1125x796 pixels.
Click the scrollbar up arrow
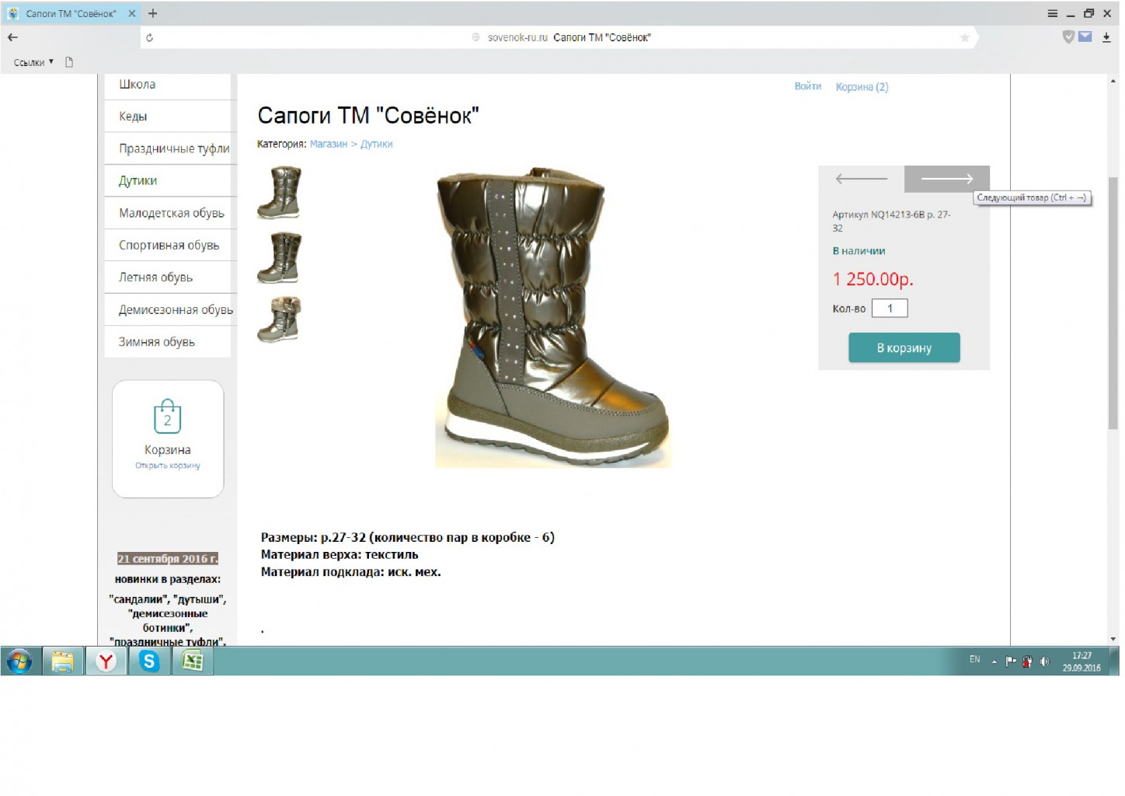1113,80
